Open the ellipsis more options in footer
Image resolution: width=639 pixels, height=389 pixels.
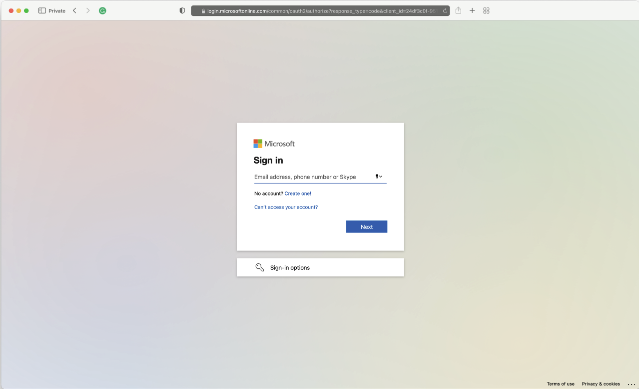(631, 384)
